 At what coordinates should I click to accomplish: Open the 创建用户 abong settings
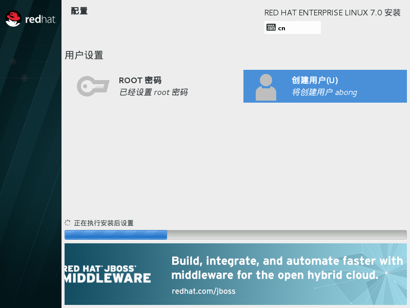(x=325, y=86)
